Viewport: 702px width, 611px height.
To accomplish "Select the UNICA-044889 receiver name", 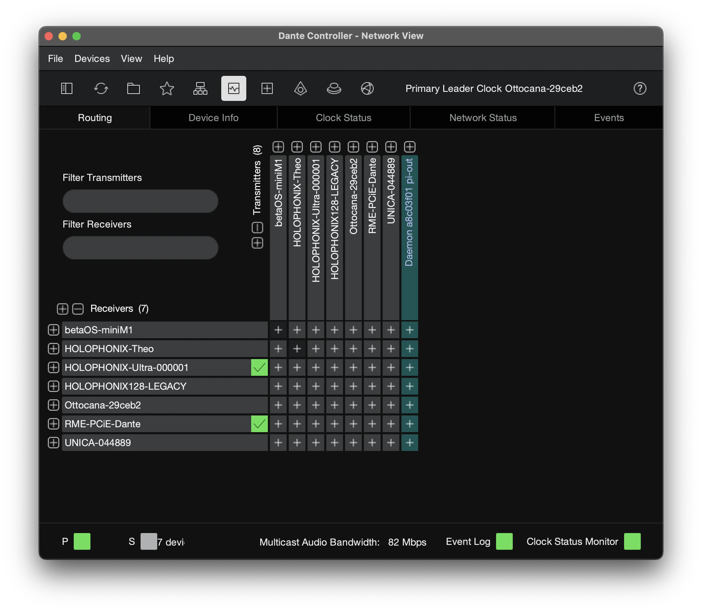I will point(98,443).
